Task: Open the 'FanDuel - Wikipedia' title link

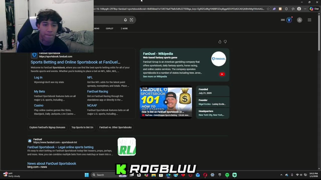Action: pos(158,54)
